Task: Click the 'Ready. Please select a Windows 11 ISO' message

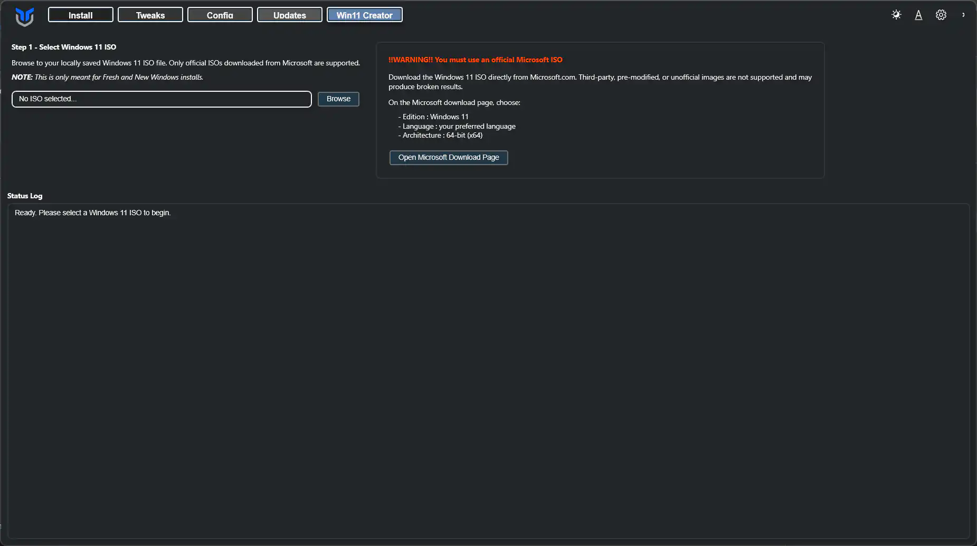Action: [93, 213]
